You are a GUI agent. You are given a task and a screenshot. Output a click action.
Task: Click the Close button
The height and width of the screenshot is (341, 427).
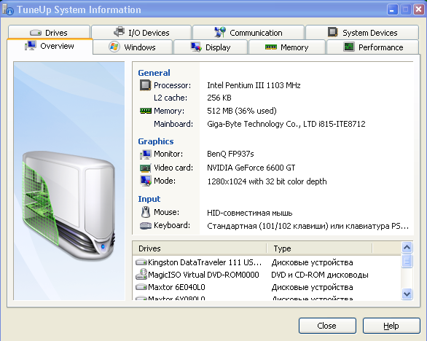[x=327, y=326]
